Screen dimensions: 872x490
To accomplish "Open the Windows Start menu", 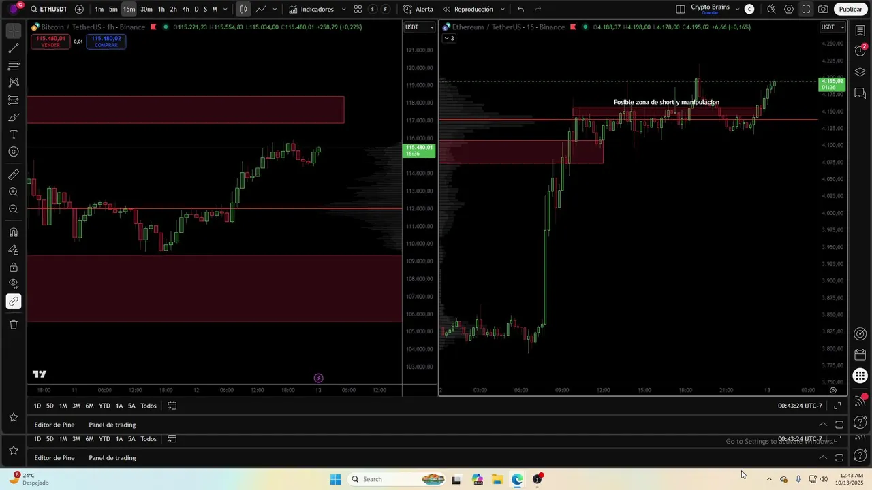I will point(335,479).
